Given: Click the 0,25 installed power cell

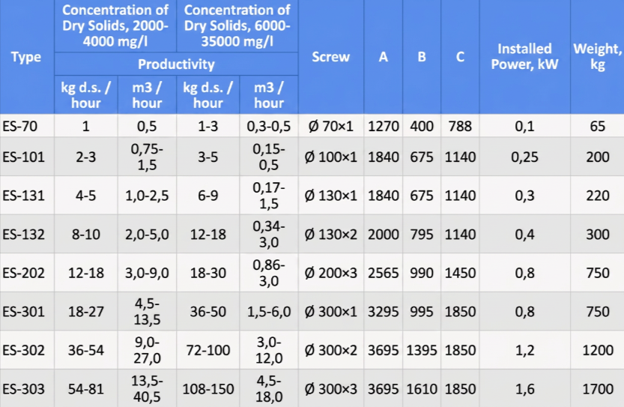Looking at the screenshot, I should 524,157.
